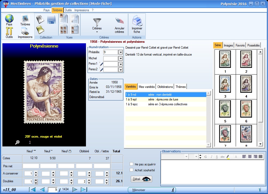The height and width of the screenshot is (194, 268).
Task: Switch to single-stamp sheet view icon
Action: (64, 18)
